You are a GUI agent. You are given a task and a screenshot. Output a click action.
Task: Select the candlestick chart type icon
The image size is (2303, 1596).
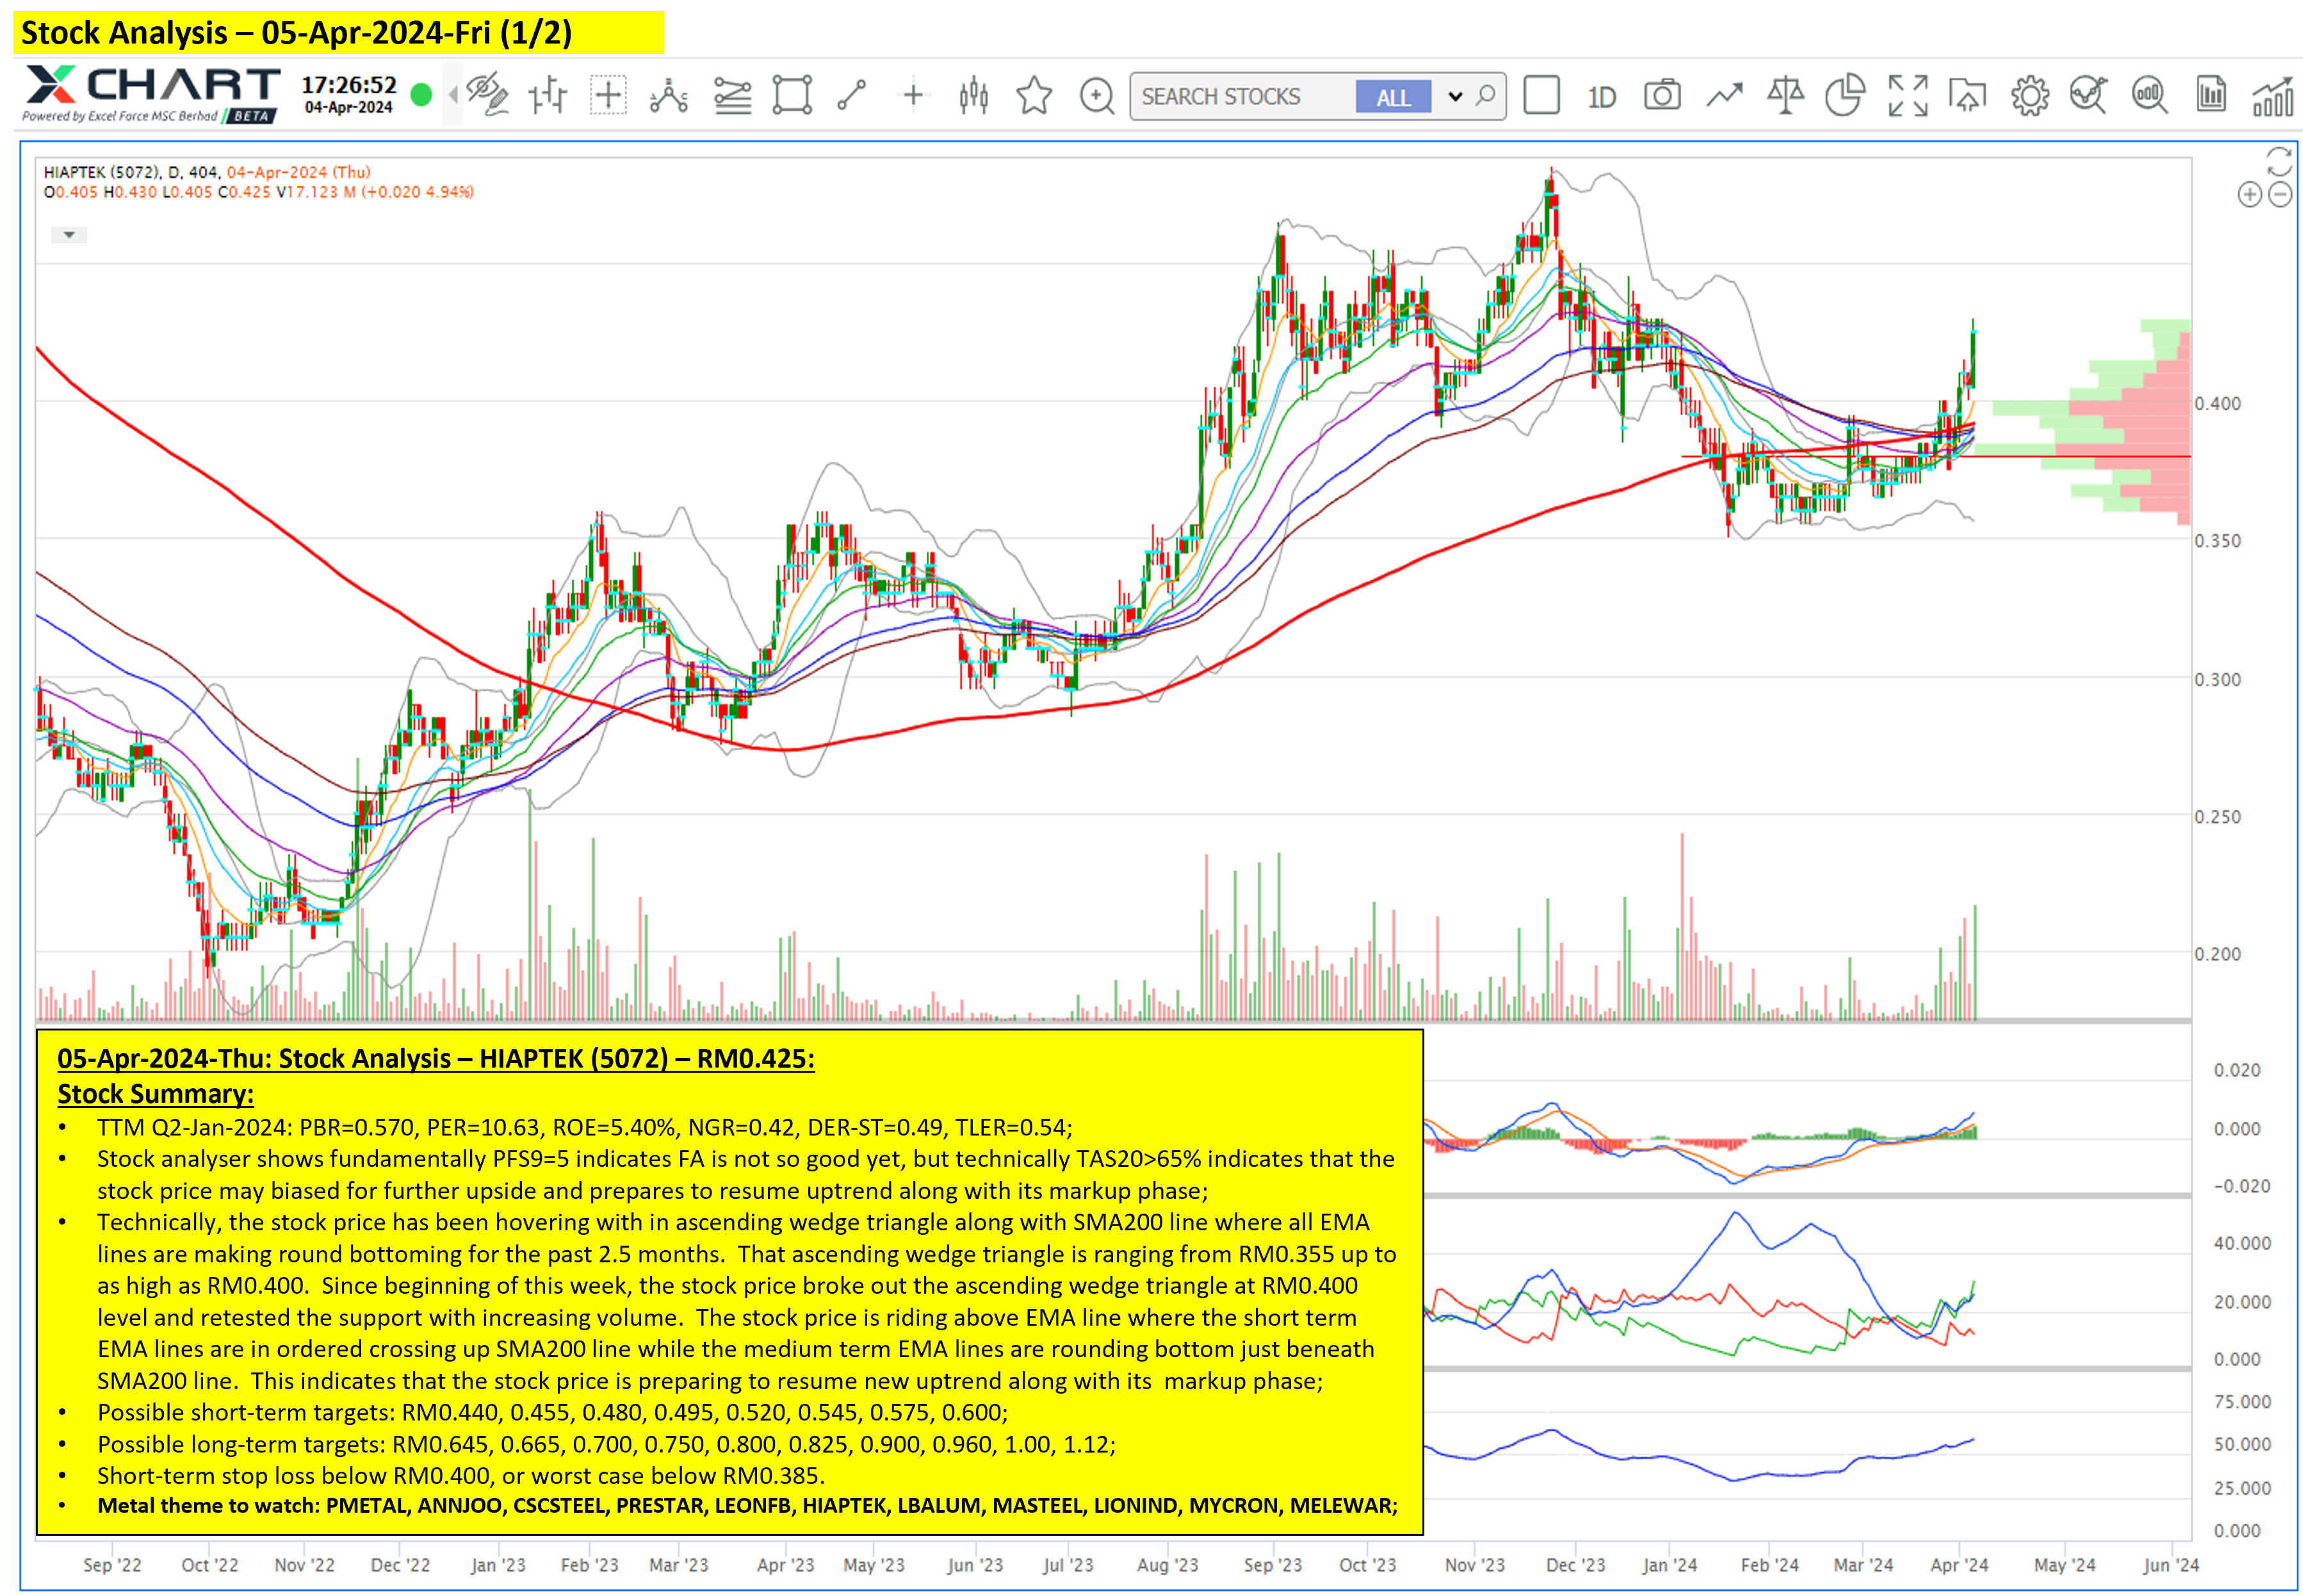973,96
